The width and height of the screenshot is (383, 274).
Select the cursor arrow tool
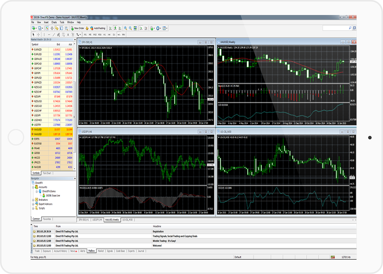pos(34,34)
